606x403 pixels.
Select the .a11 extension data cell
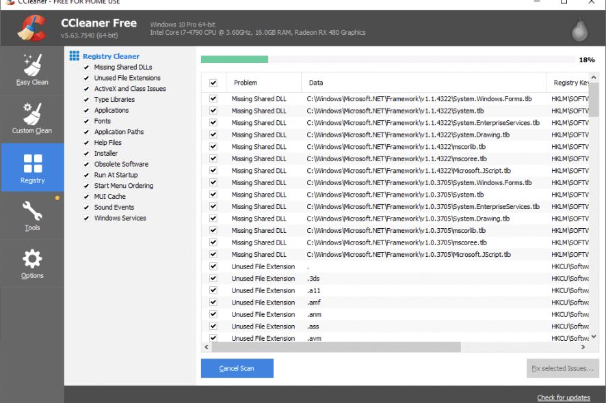point(313,290)
